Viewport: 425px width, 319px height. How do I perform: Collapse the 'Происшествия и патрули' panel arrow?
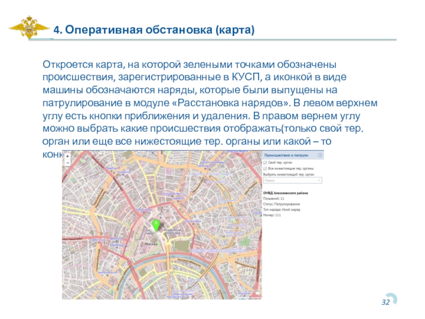[x=320, y=155]
